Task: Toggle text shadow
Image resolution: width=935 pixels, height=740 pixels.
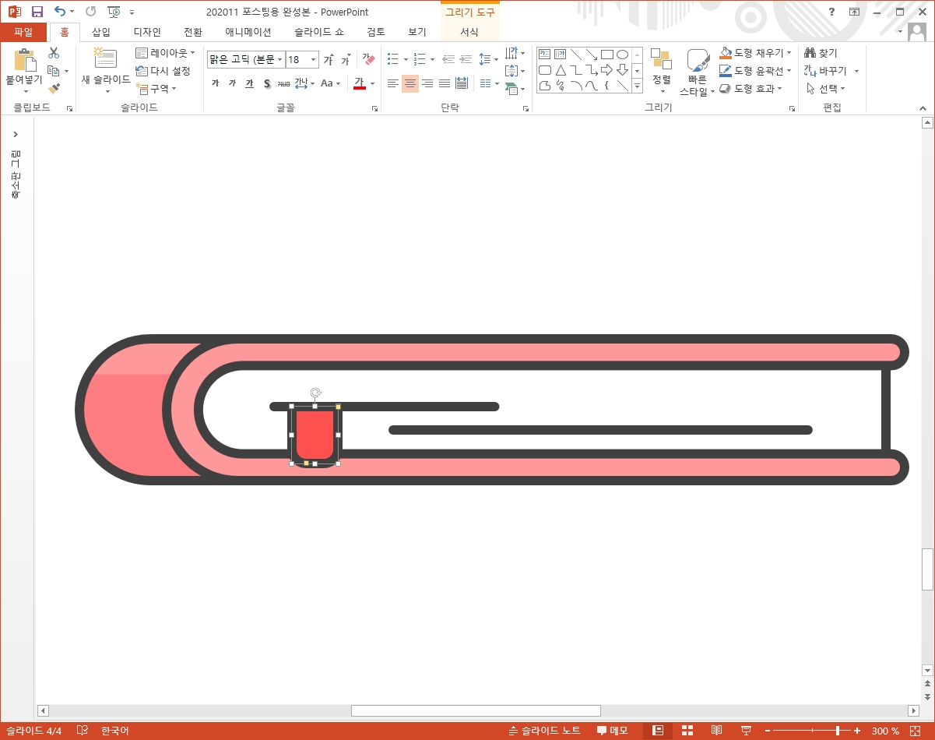Action: [x=266, y=83]
